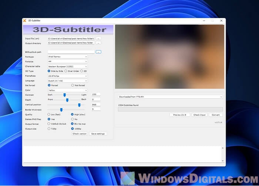Viewport: 259px width, 186px height.
Task: Click the 3D-Subtitler app icon in title bar
Action: [25, 20]
